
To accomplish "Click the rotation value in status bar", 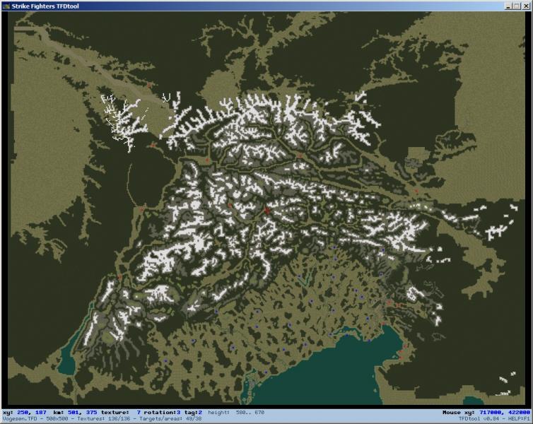I will coord(178,413).
